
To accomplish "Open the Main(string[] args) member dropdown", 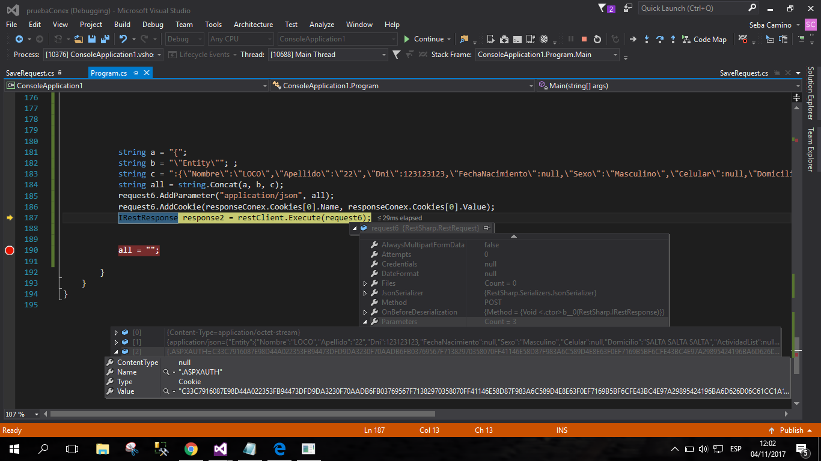I will coord(669,86).
